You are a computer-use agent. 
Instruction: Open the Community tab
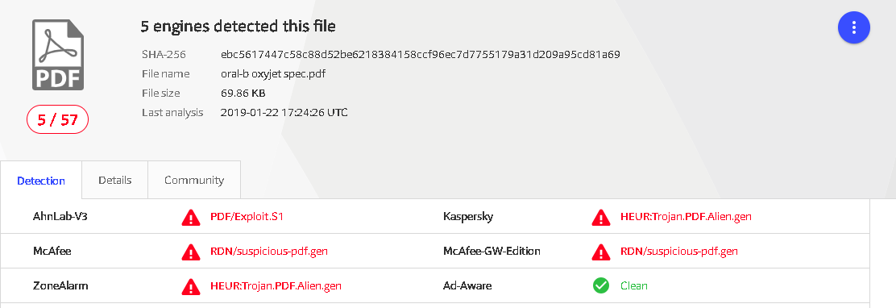tap(194, 180)
